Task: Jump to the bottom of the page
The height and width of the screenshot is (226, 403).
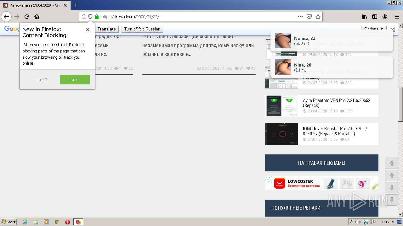Action: point(392,200)
